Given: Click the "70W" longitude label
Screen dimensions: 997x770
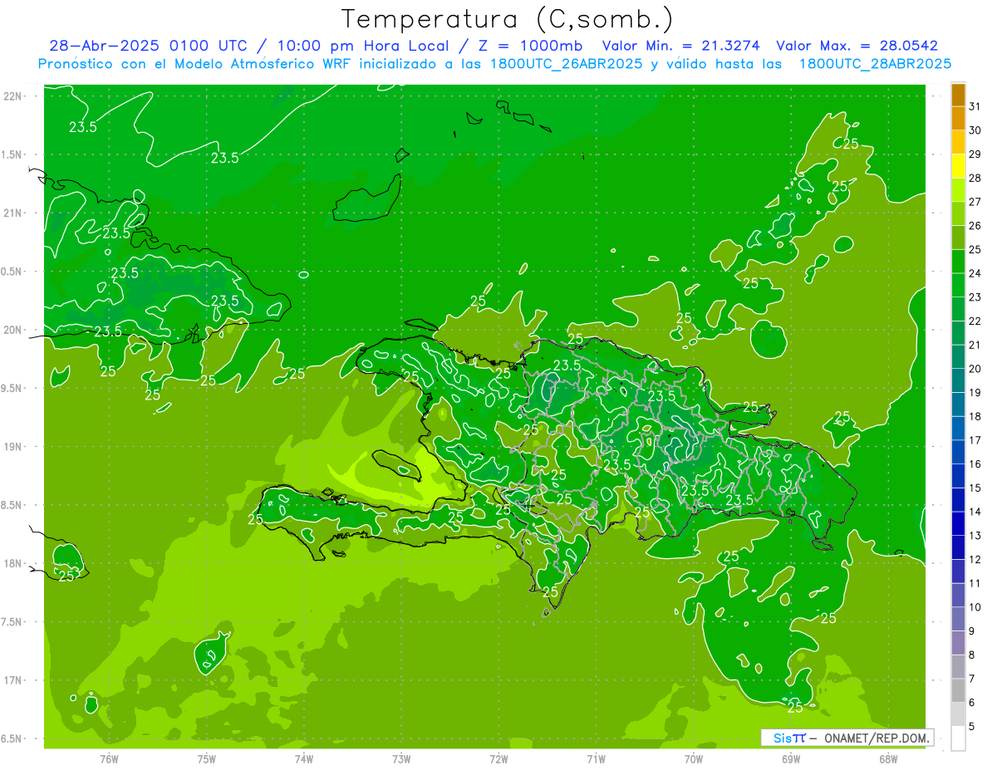Looking at the screenshot, I should tap(694, 759).
